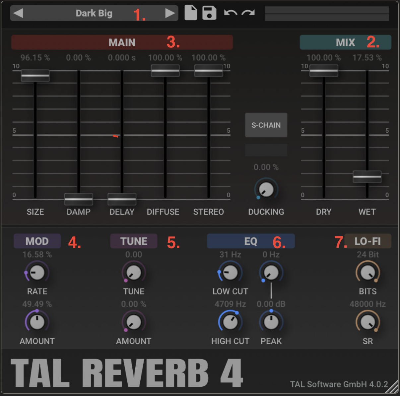The height and width of the screenshot is (396, 400).
Task: Click the TUNE AMOUNT knob
Action: [134, 322]
